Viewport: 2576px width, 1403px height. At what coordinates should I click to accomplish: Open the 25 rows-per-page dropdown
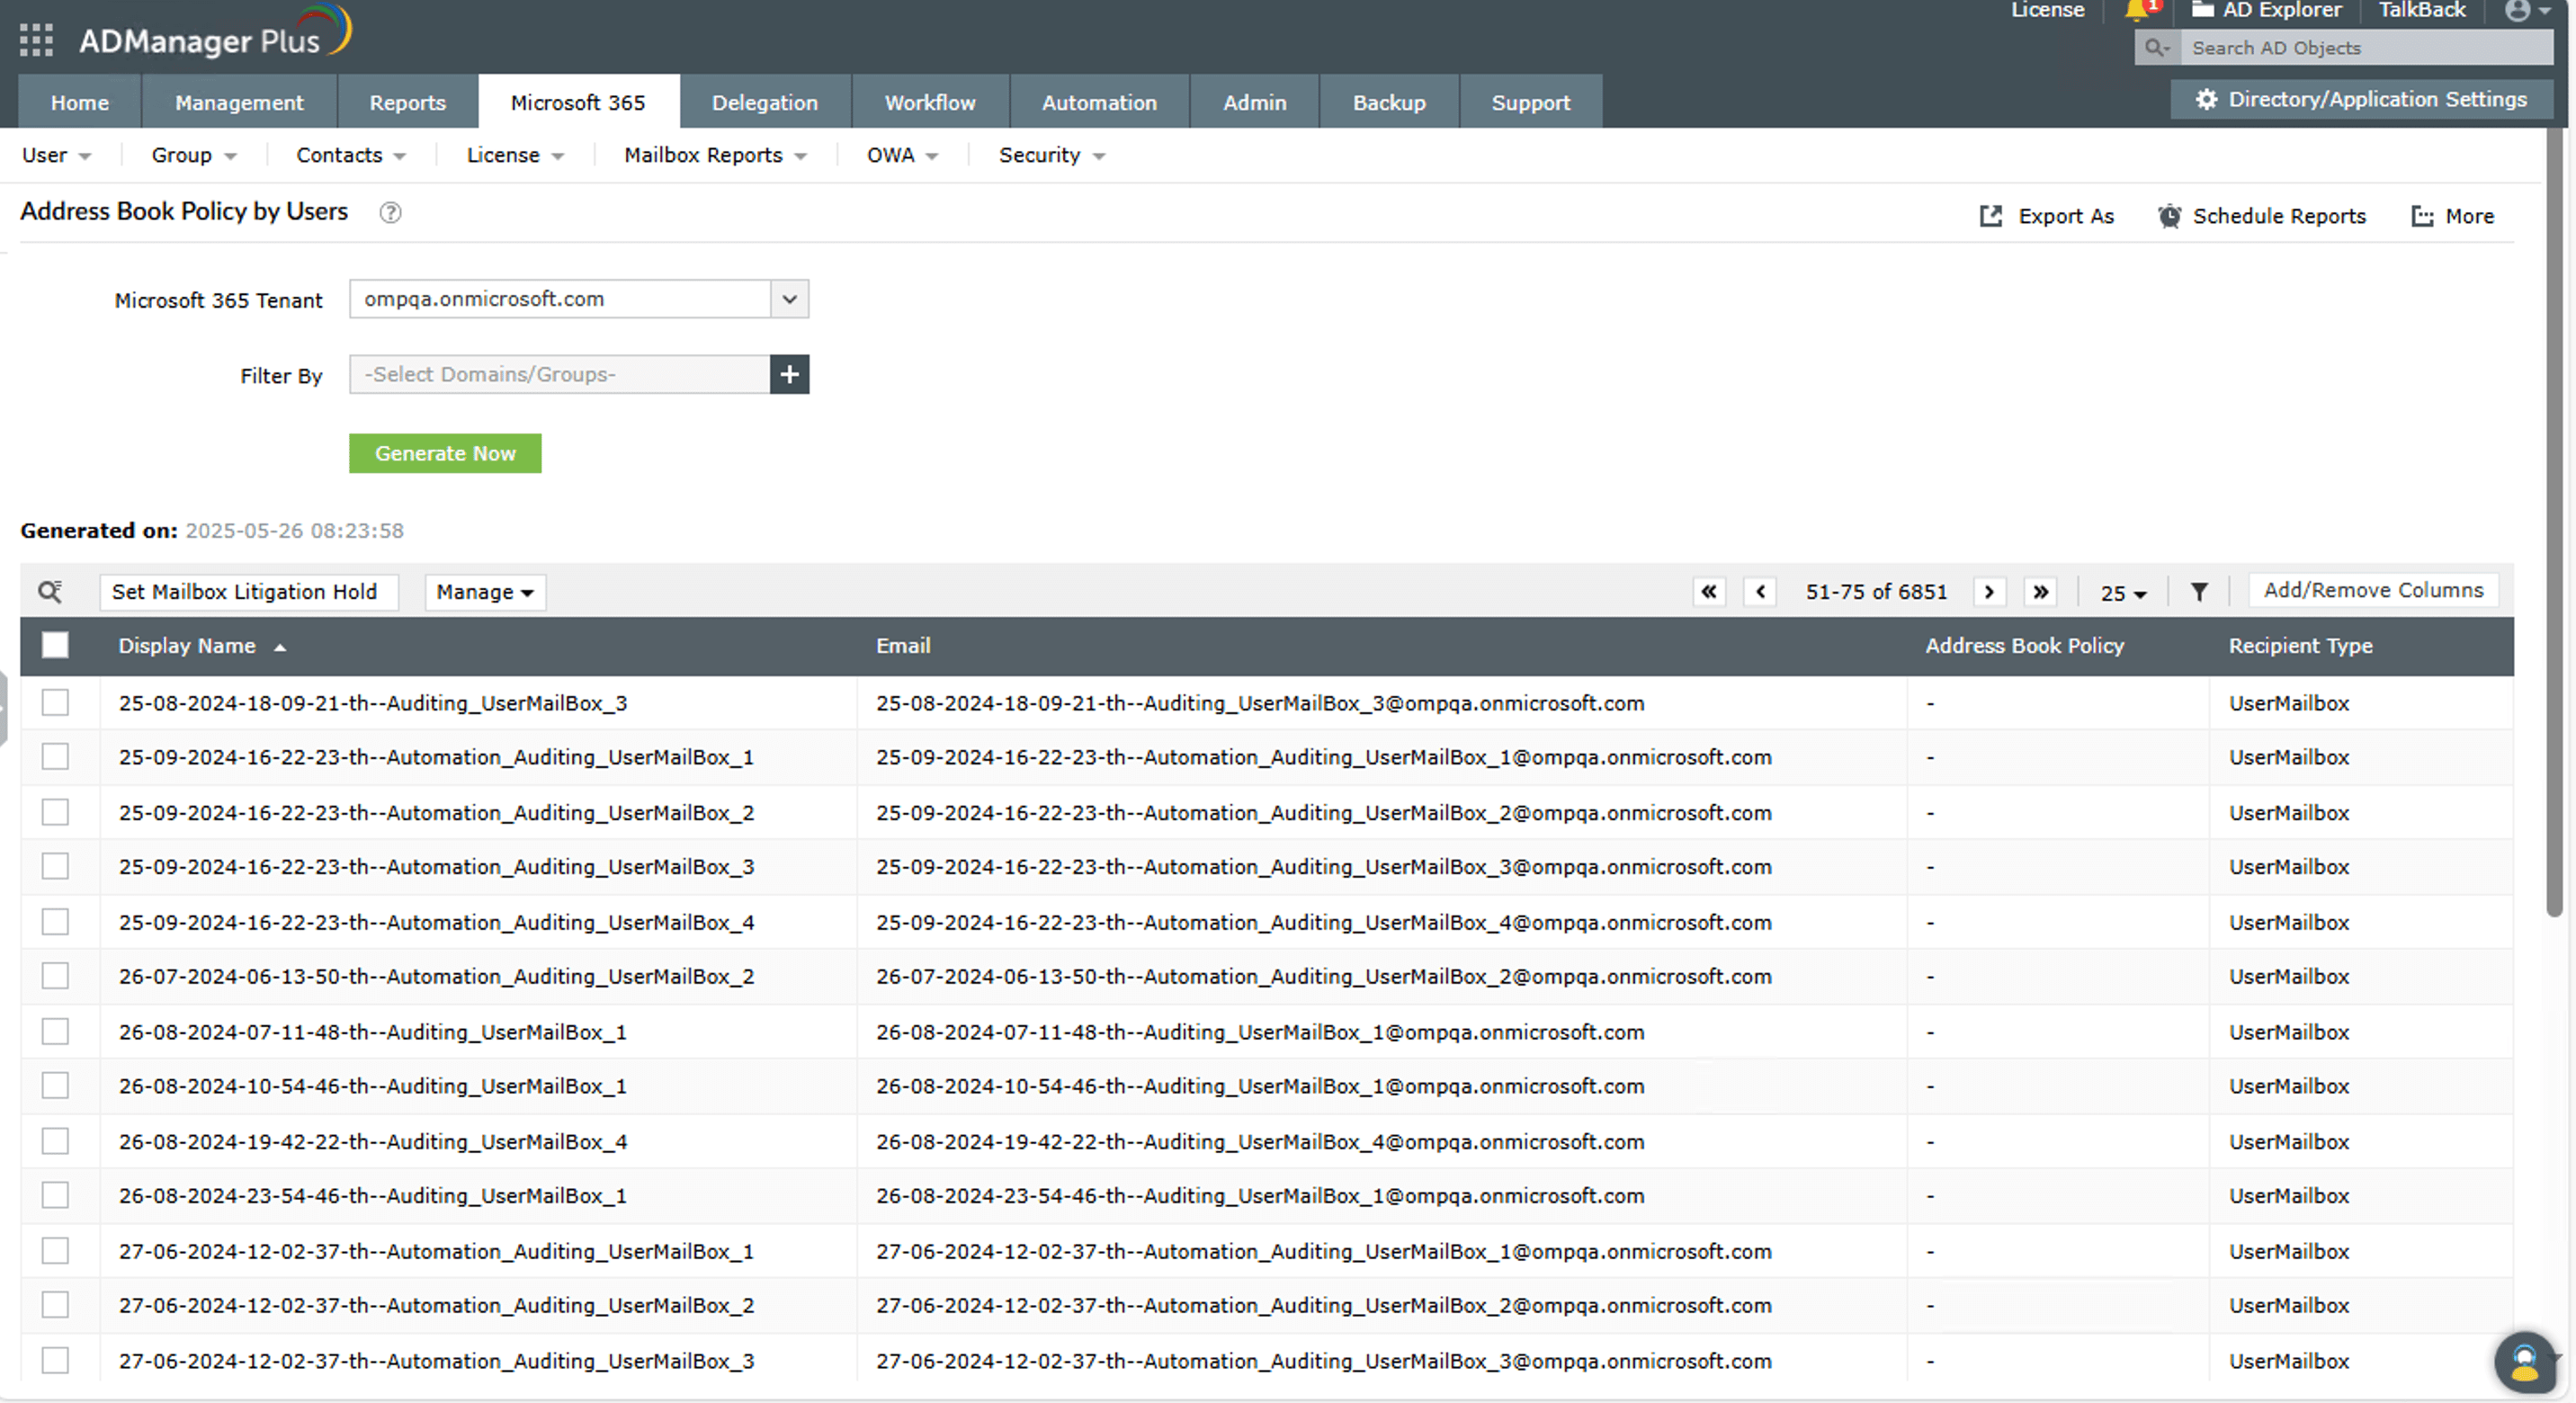[2122, 593]
